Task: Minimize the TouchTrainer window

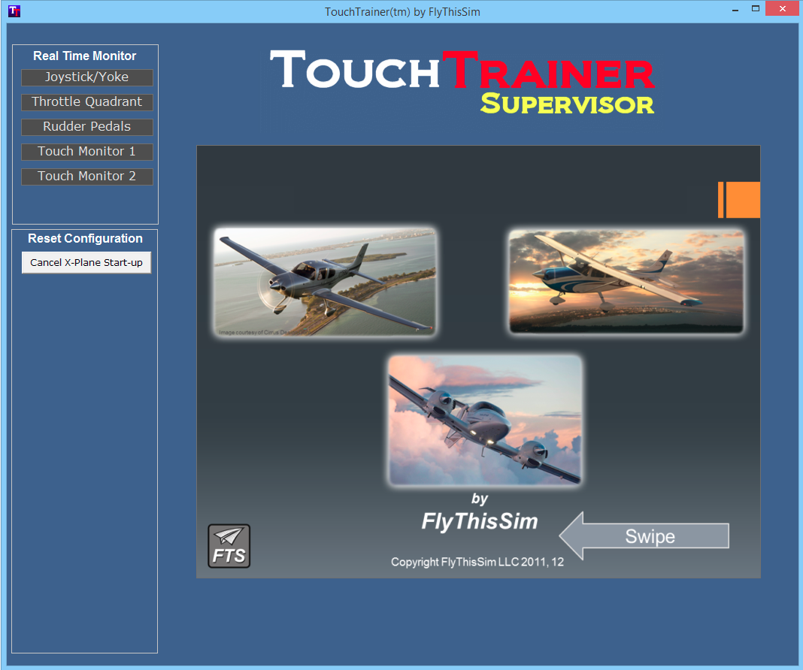Action: [735, 9]
